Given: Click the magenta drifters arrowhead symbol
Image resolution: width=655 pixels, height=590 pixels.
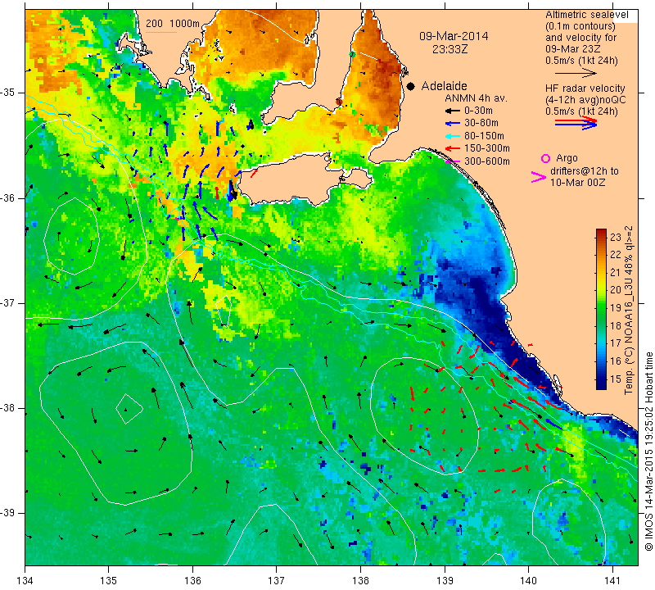Looking at the screenshot, I should 539,177.
